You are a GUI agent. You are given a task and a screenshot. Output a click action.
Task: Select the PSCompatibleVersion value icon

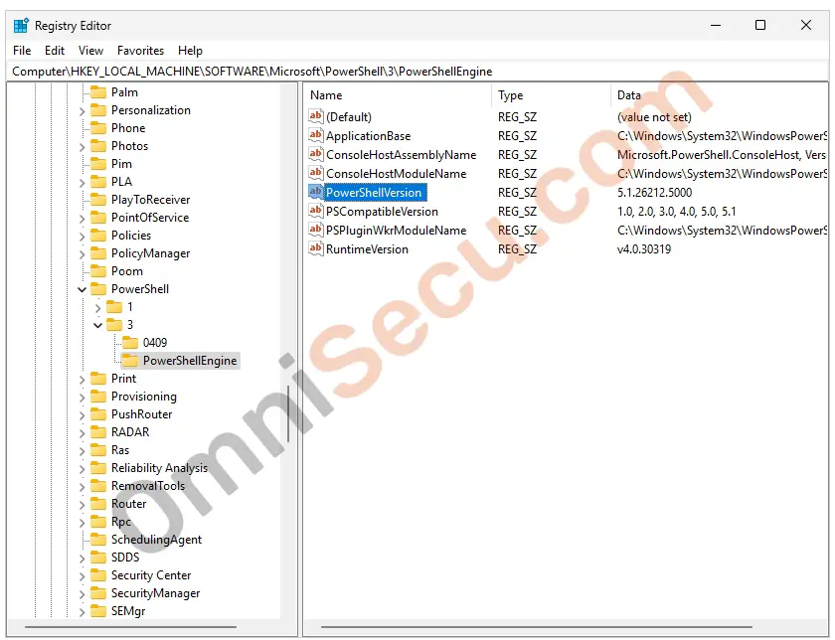(x=316, y=212)
